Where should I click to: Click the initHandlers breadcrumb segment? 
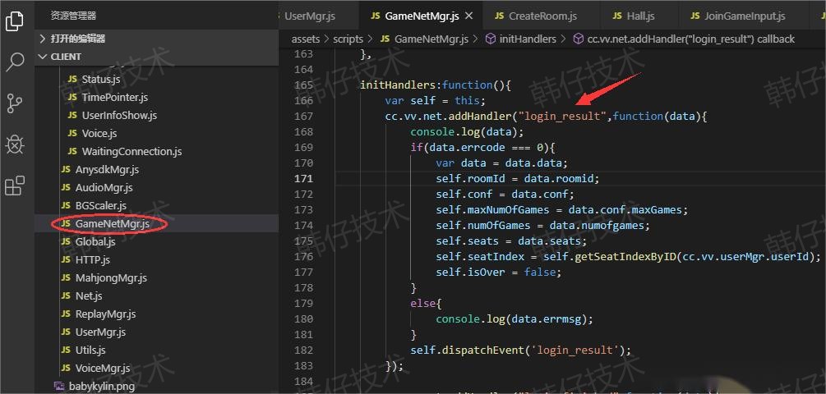click(x=520, y=39)
